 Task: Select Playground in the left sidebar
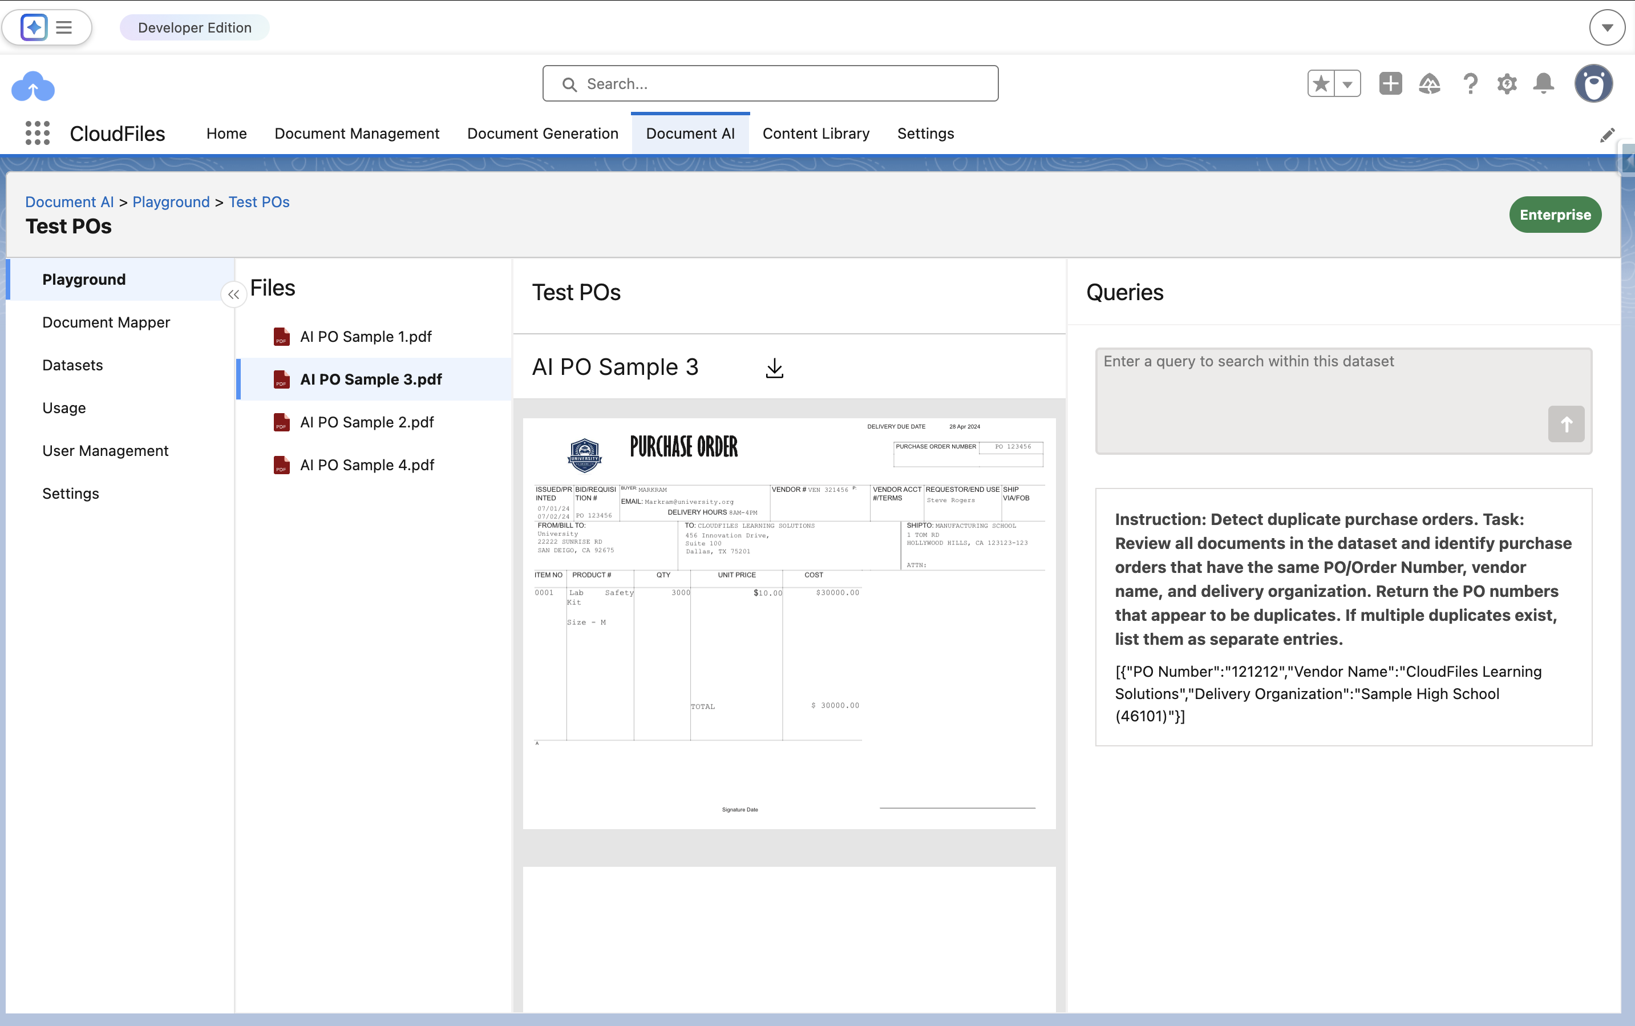click(x=121, y=280)
